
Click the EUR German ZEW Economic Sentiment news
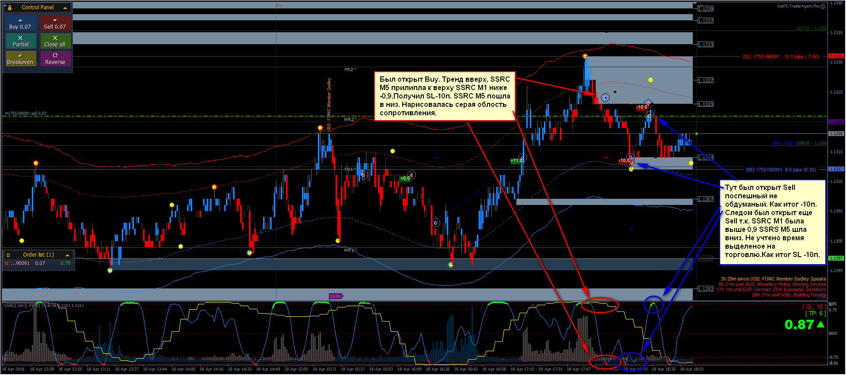(x=771, y=290)
